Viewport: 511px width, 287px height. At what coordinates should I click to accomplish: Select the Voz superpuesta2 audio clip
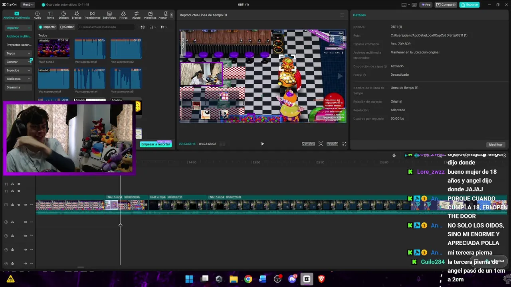[x=126, y=48]
